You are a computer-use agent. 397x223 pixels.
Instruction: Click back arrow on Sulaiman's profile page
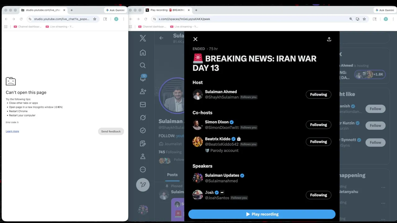[x=161, y=38]
